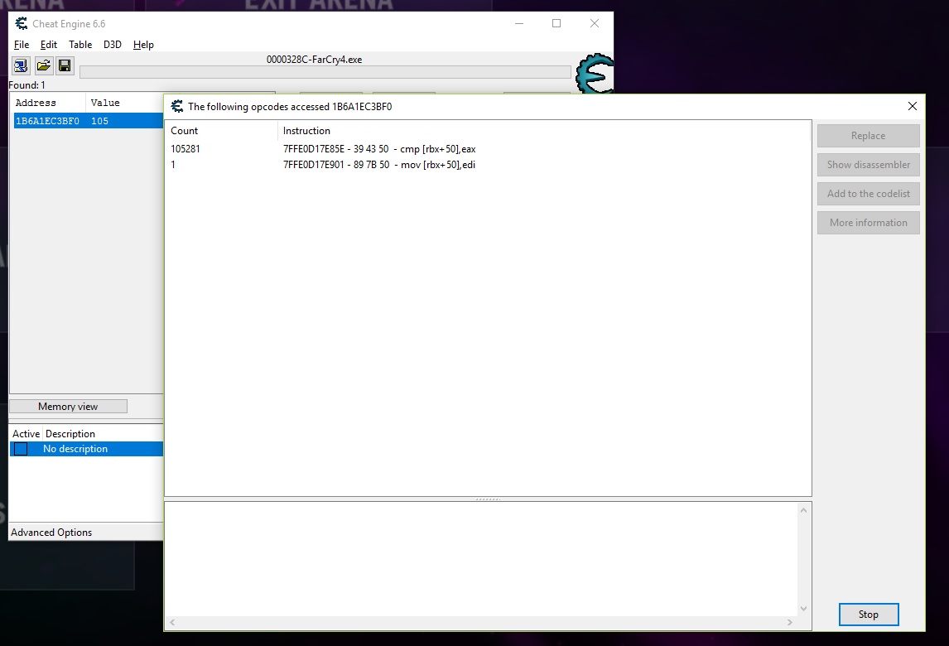The image size is (949, 646).
Task: Click the open file folder icon
Action: coord(43,65)
